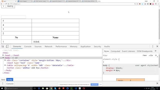The image size is (160, 90).
Task: Open Visual Studio Code from taskbar
Action: coord(75,88)
